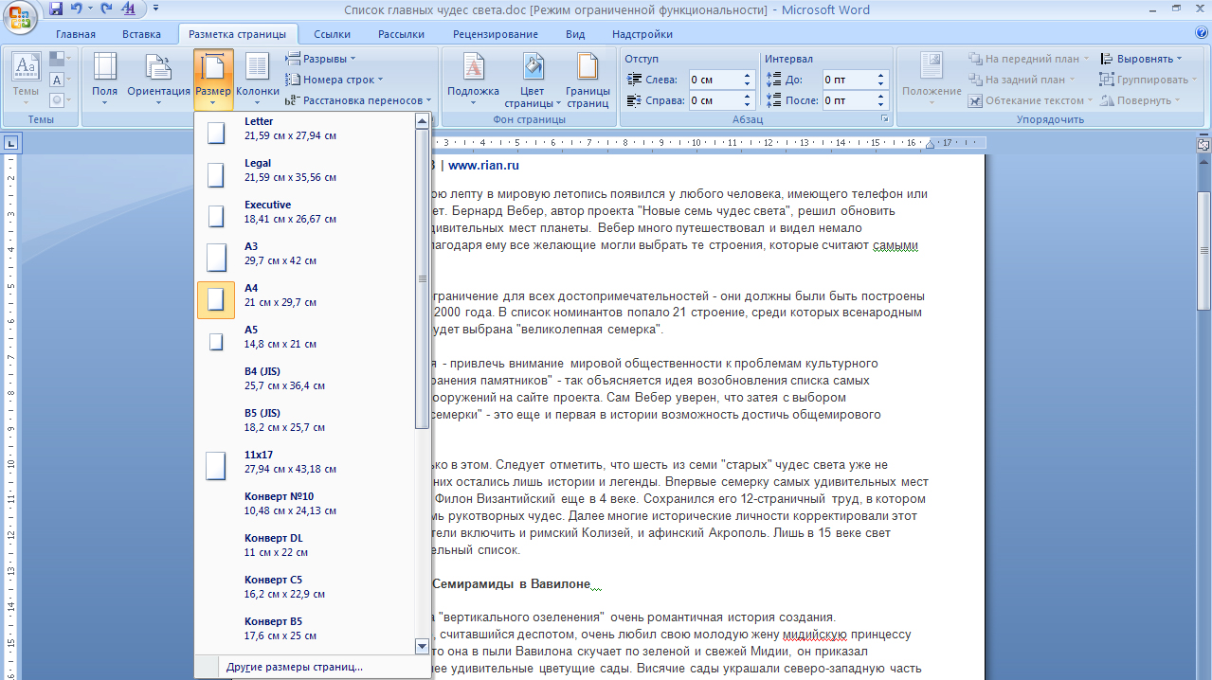
Task: Open theme effects dropdown in Темы group
Action: (59, 99)
